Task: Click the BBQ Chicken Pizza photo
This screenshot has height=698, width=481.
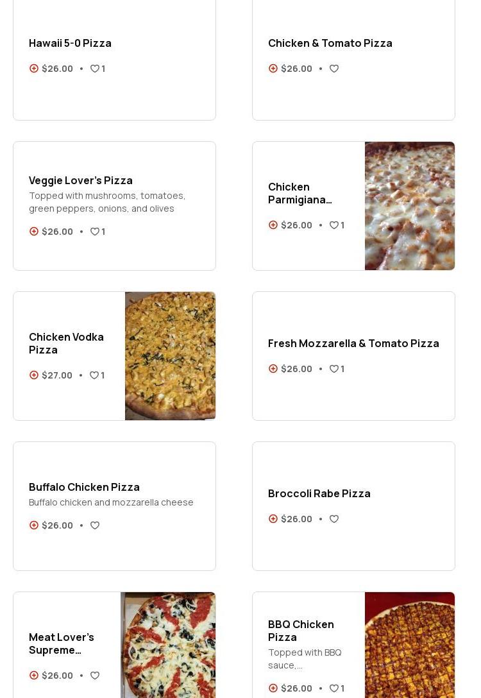Action: tap(410, 645)
